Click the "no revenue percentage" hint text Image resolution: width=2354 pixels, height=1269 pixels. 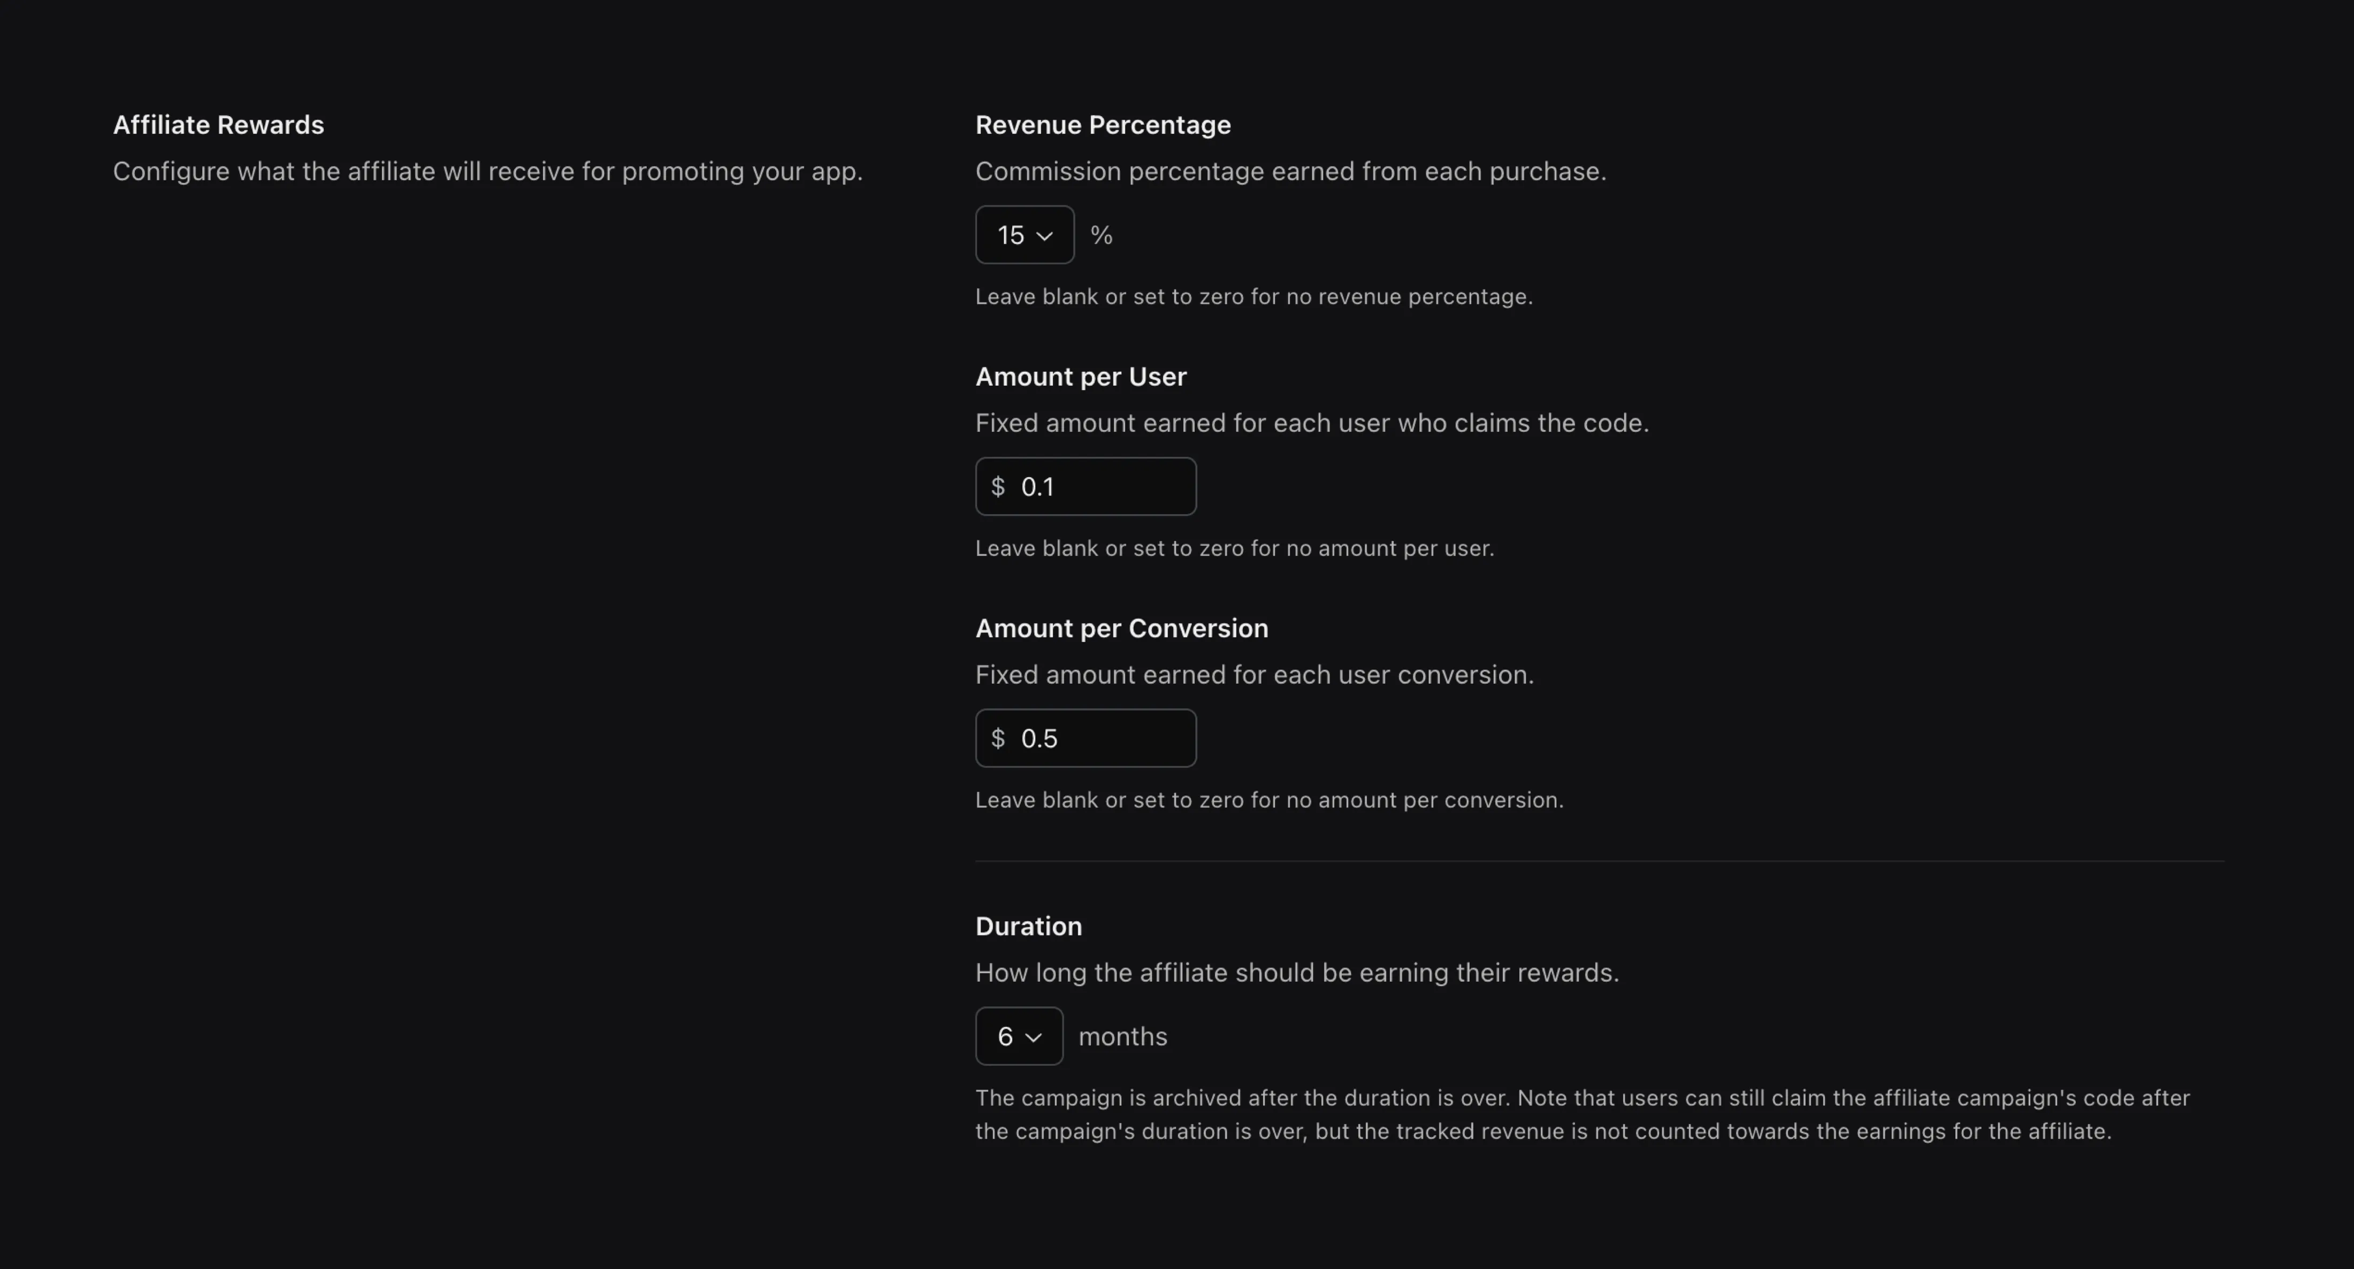click(x=1253, y=296)
